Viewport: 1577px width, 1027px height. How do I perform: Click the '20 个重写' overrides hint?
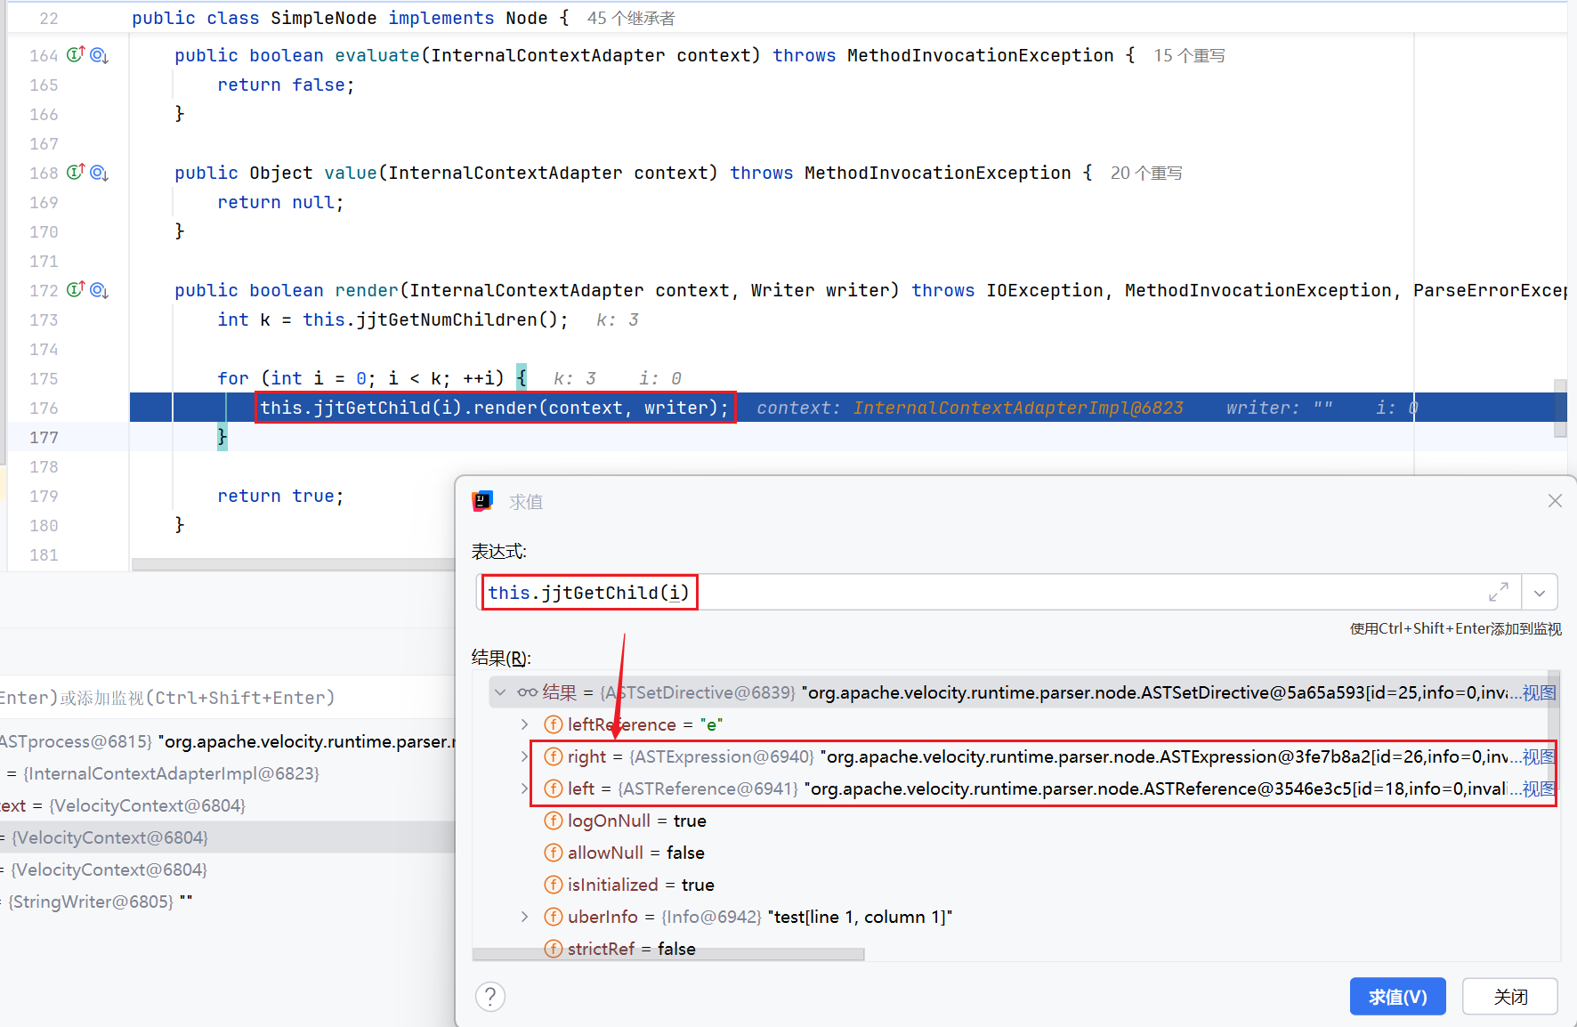1146,173
